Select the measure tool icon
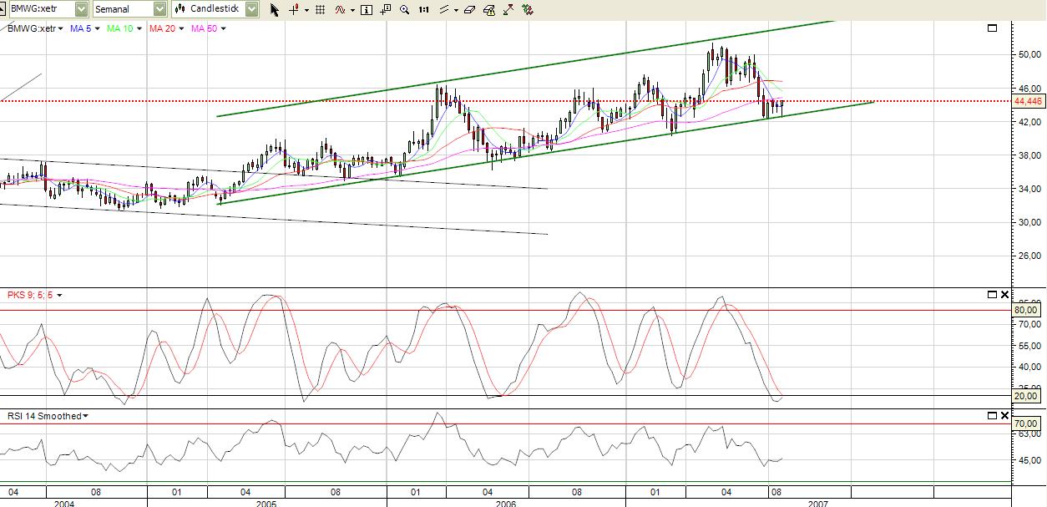This screenshot has height=507, width=1047. [508, 10]
